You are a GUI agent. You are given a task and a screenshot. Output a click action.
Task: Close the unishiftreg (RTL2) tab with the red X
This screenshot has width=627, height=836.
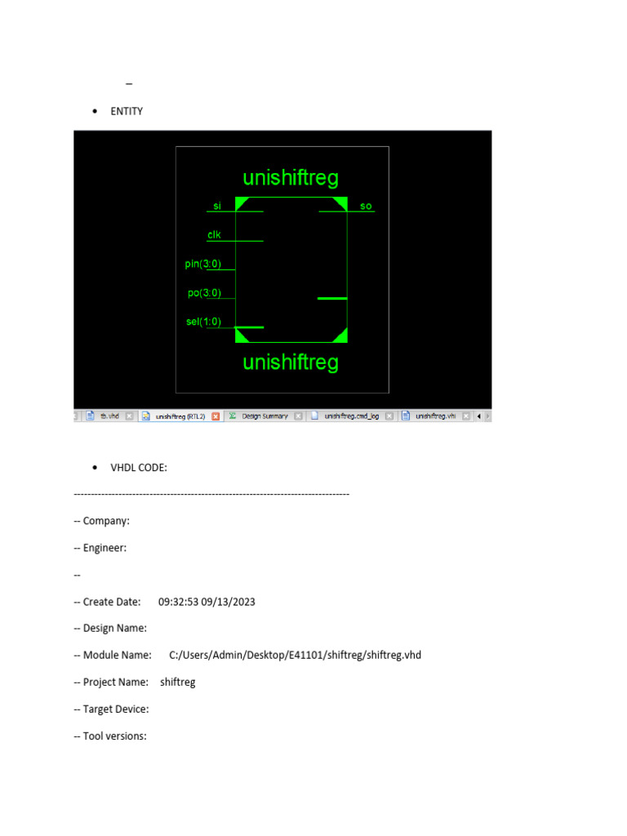click(x=216, y=416)
